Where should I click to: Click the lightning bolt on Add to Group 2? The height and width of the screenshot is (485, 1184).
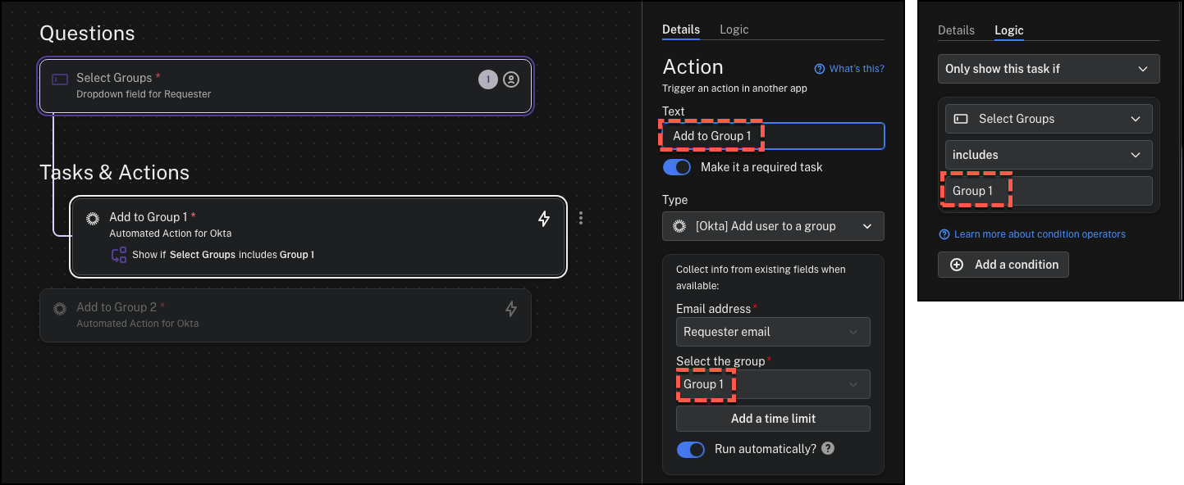click(510, 309)
